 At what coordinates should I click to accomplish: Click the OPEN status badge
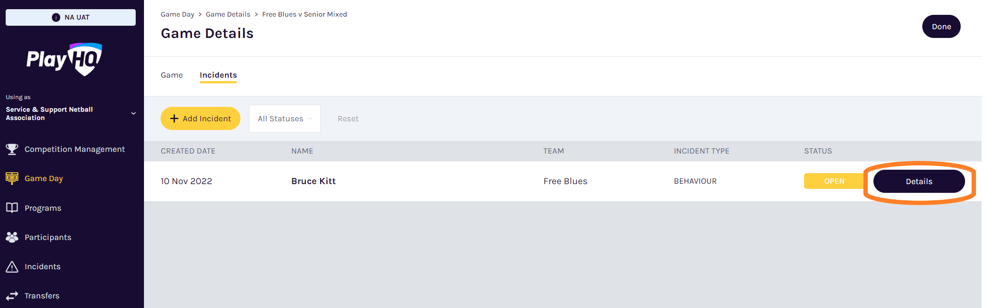834,181
